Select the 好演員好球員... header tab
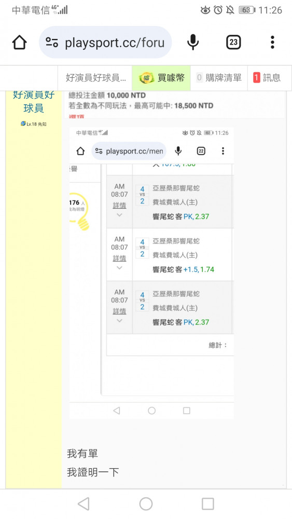The image size is (292, 519). [95, 78]
